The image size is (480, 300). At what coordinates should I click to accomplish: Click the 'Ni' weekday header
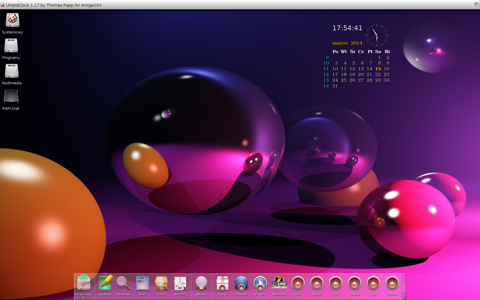[387, 52]
